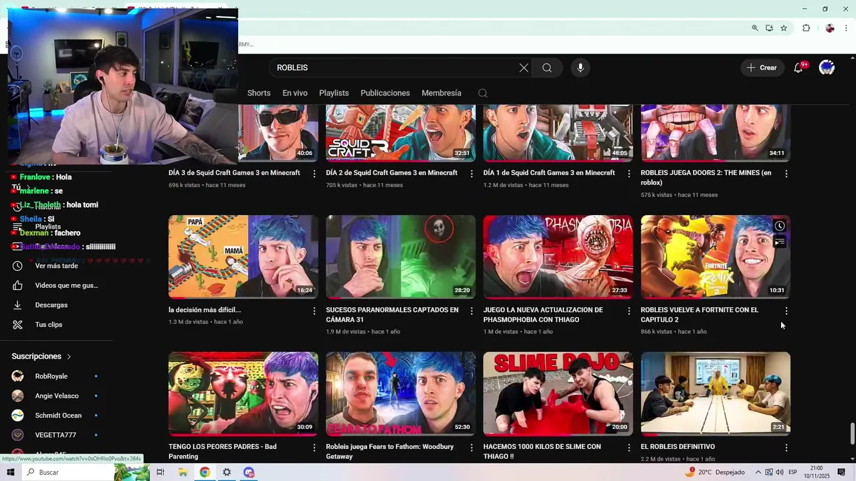Open options for DÍA 2 de Squid Craft video
Image resolution: width=856 pixels, height=481 pixels.
pyautogui.click(x=471, y=174)
